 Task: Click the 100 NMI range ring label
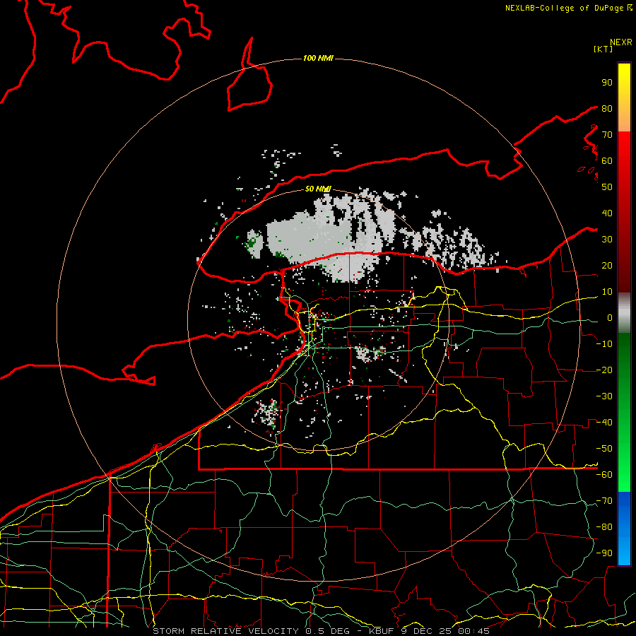pos(318,58)
